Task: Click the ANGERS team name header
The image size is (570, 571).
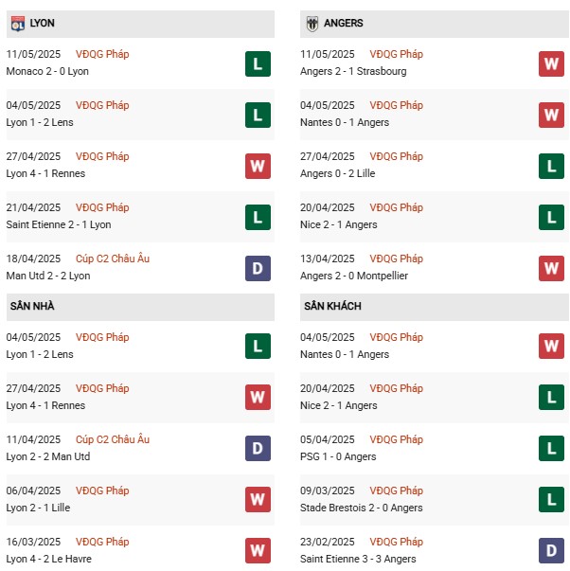Action: coord(343,24)
